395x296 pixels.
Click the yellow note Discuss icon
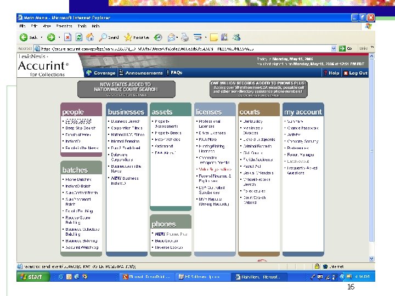point(213,37)
